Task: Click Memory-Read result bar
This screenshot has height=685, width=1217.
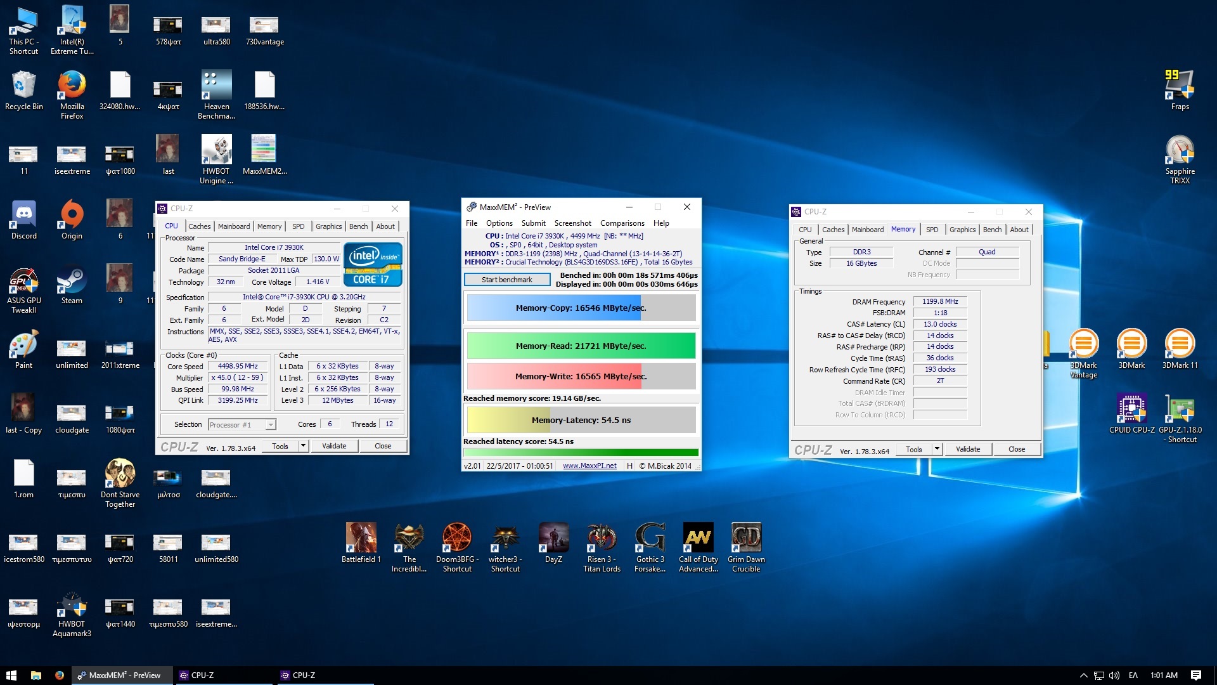Action: (581, 346)
